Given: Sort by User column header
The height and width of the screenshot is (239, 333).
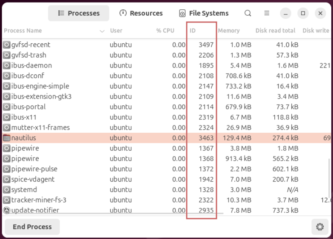Looking at the screenshot, I should 116,31.
